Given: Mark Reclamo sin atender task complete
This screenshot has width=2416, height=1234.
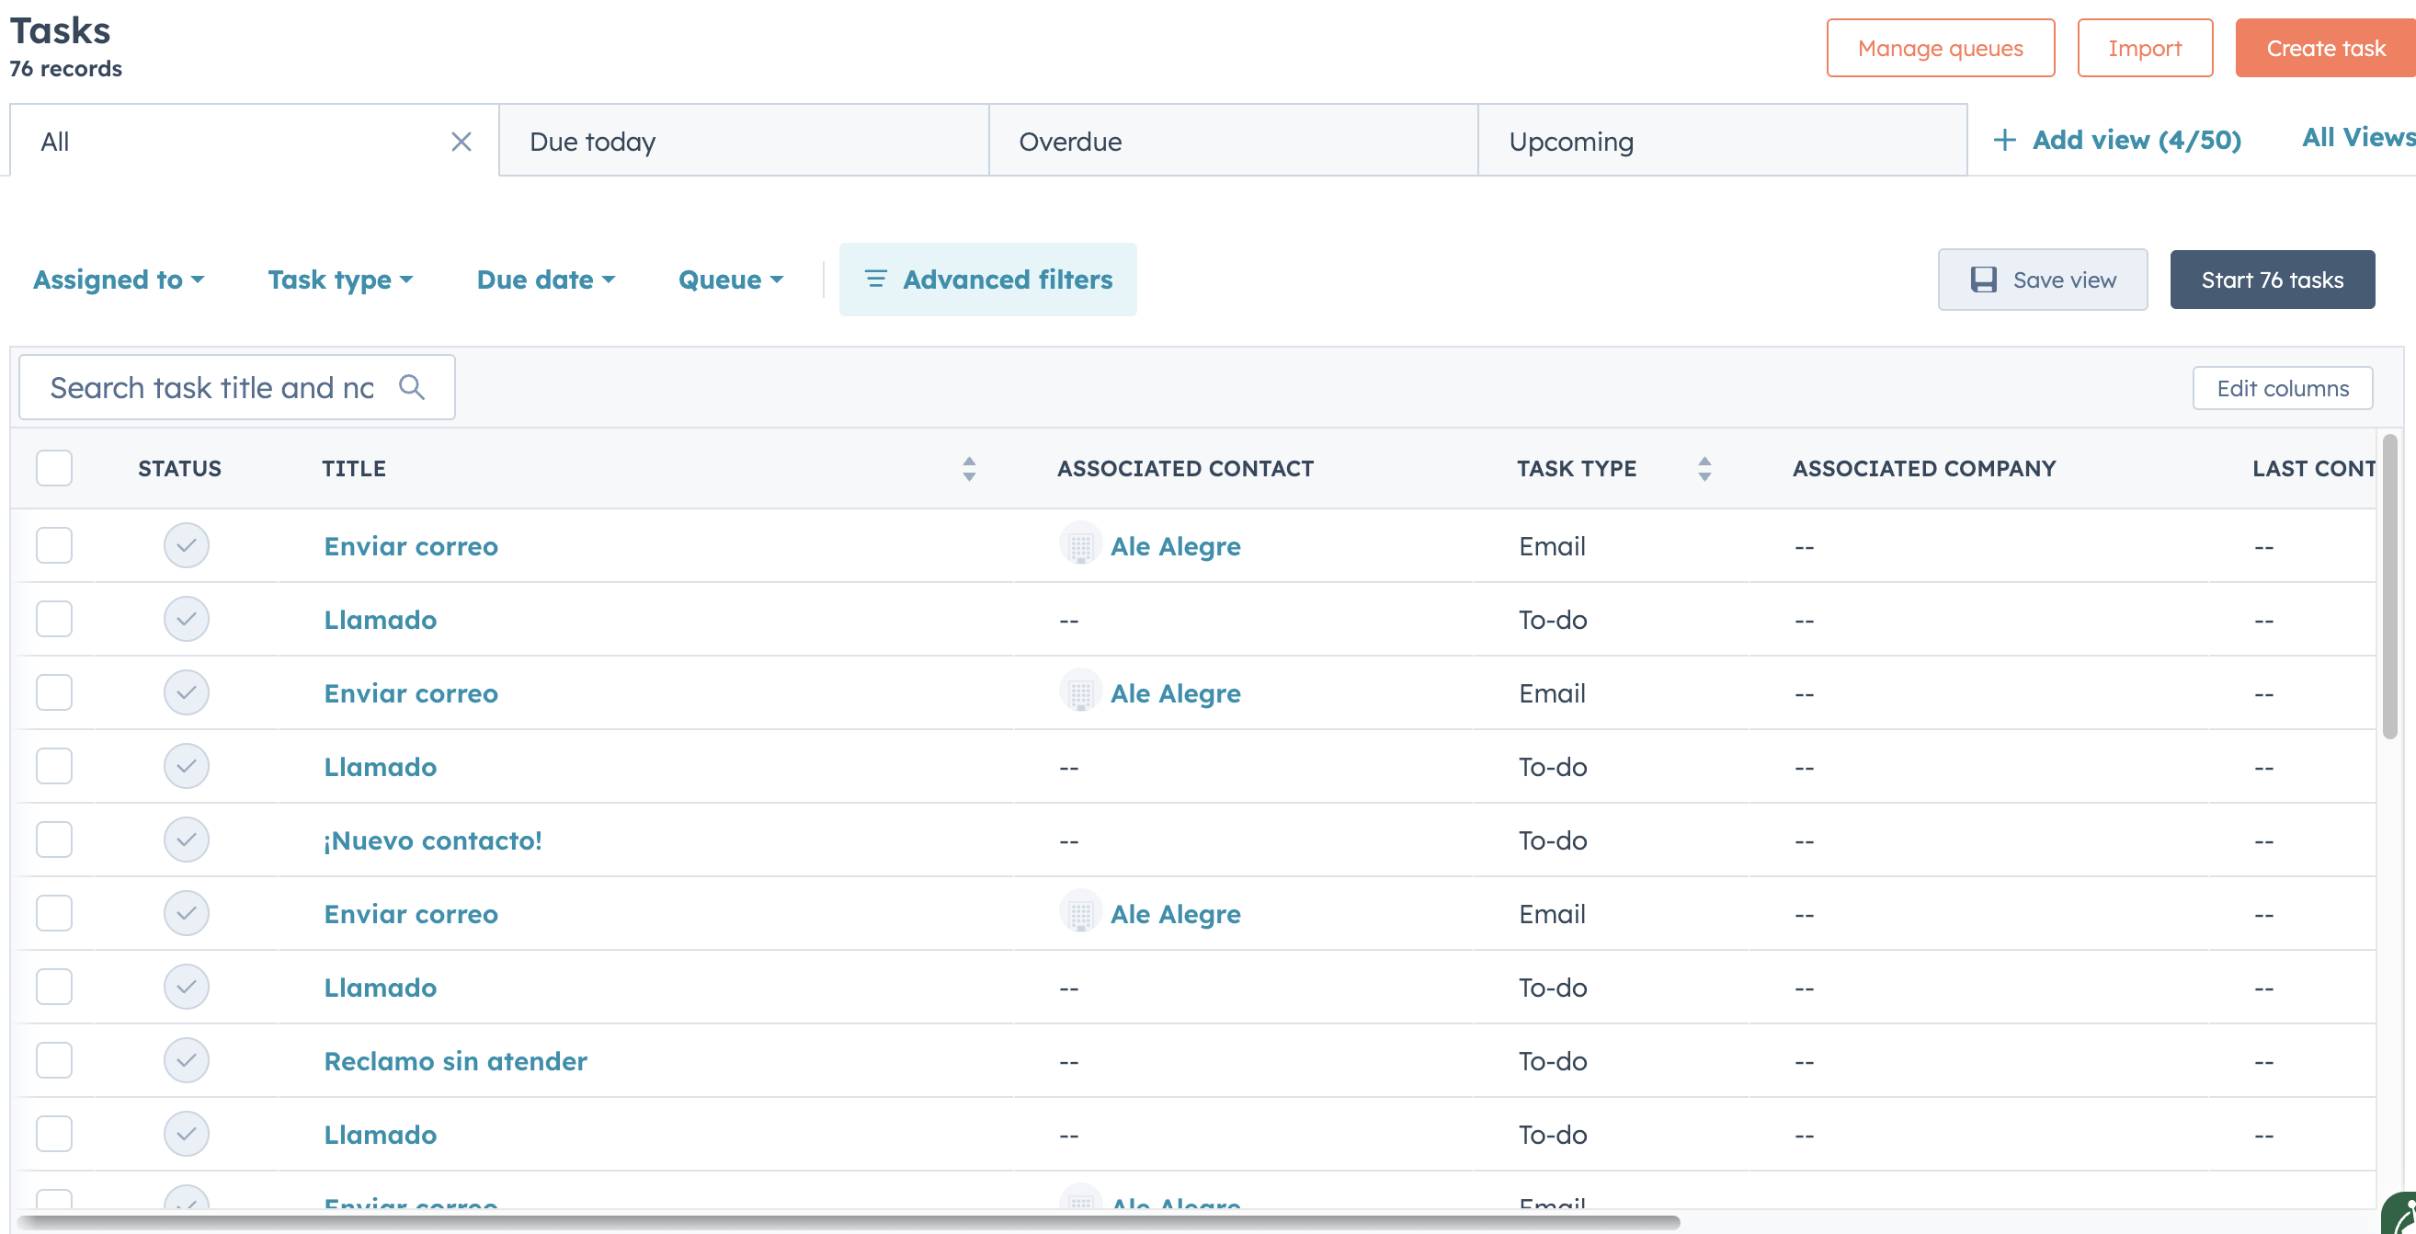Looking at the screenshot, I should click(x=186, y=1060).
